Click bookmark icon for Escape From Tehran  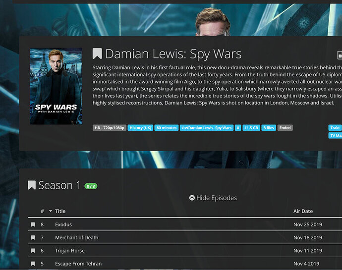coord(33,264)
